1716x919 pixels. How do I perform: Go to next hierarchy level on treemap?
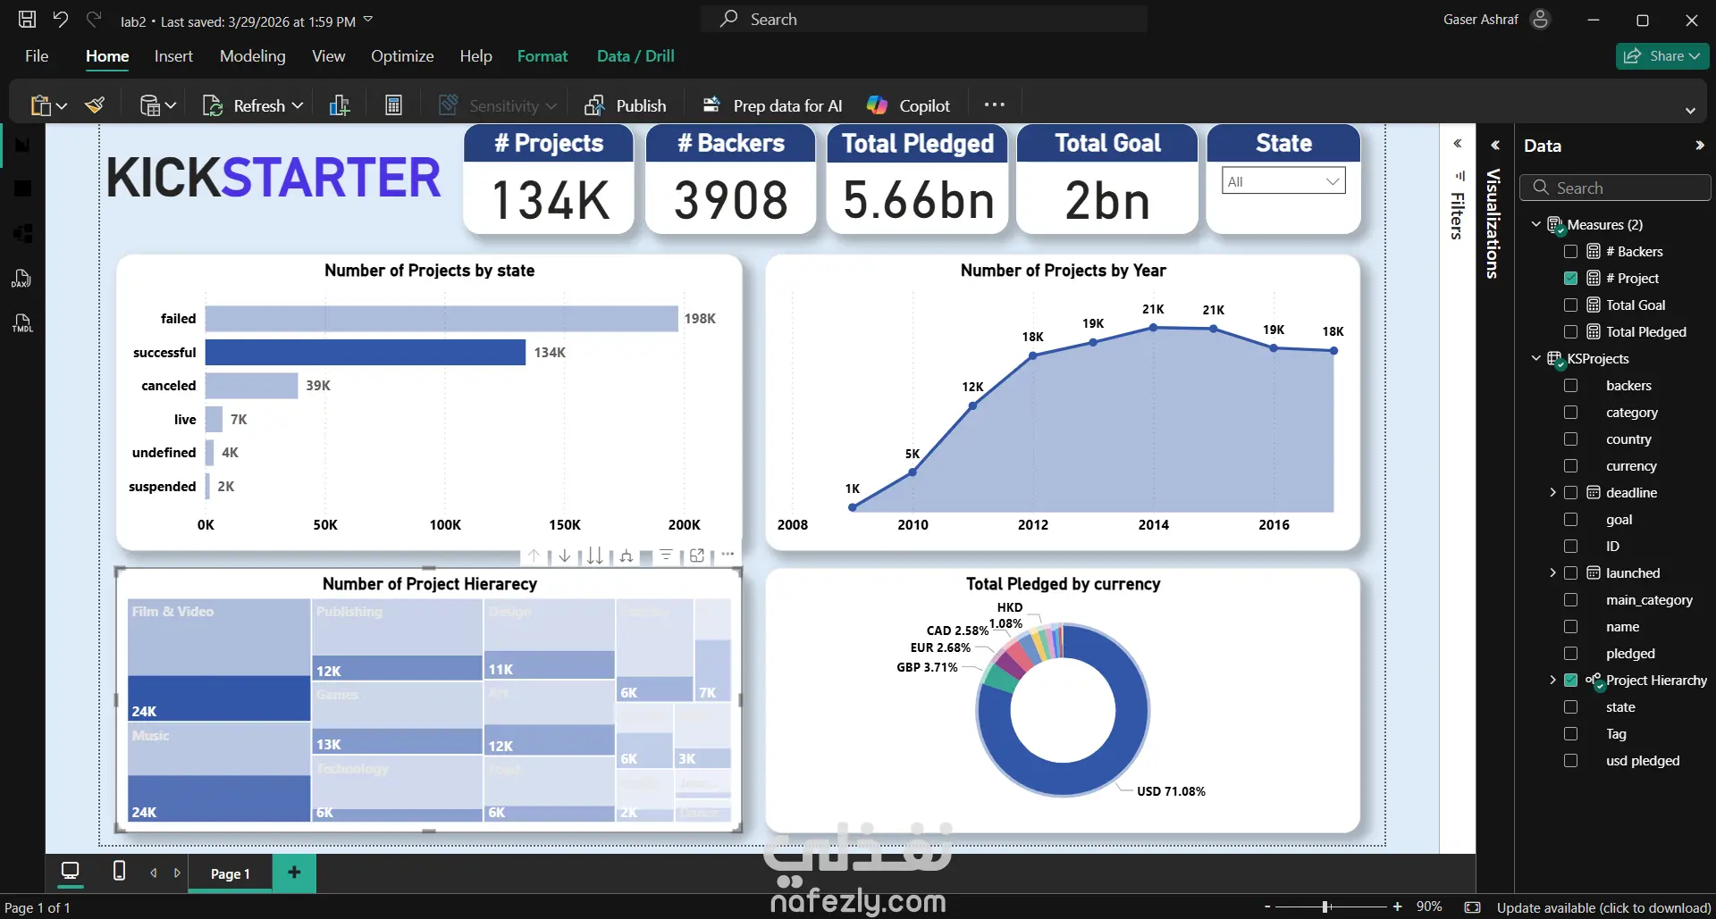coord(595,556)
